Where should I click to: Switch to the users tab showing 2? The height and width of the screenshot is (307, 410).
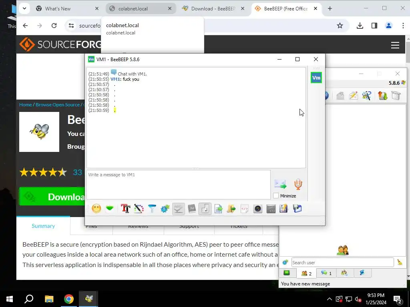[x=306, y=273]
